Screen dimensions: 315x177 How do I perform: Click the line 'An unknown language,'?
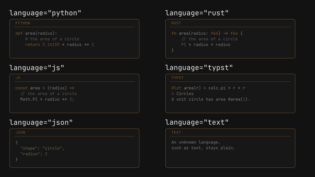coord(196,142)
